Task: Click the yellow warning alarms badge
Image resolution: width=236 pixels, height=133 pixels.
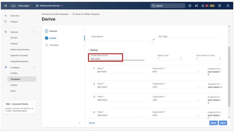Action: [x=212, y=6]
